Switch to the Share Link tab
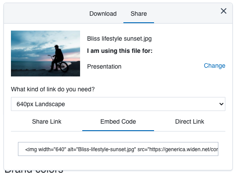Screen dimensions: 235x173 (x=47, y=121)
